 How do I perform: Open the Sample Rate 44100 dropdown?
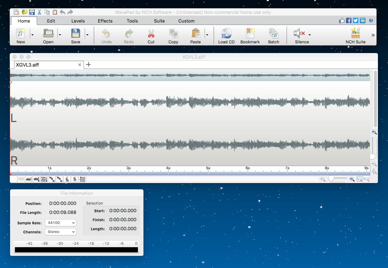tap(60, 223)
